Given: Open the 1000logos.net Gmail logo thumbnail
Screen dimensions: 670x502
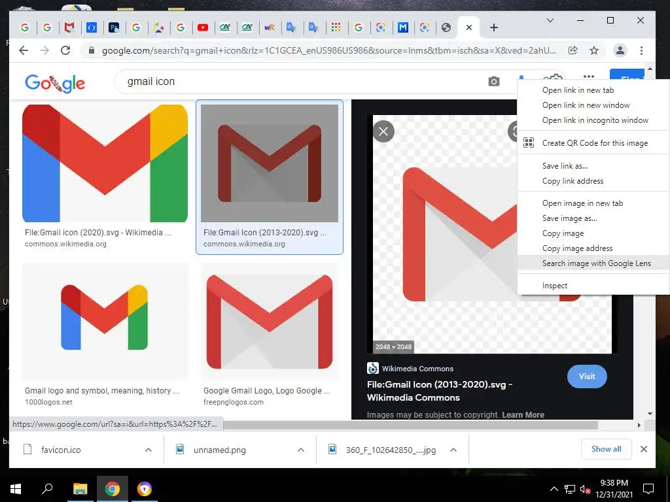Looking at the screenshot, I should click(x=105, y=321).
